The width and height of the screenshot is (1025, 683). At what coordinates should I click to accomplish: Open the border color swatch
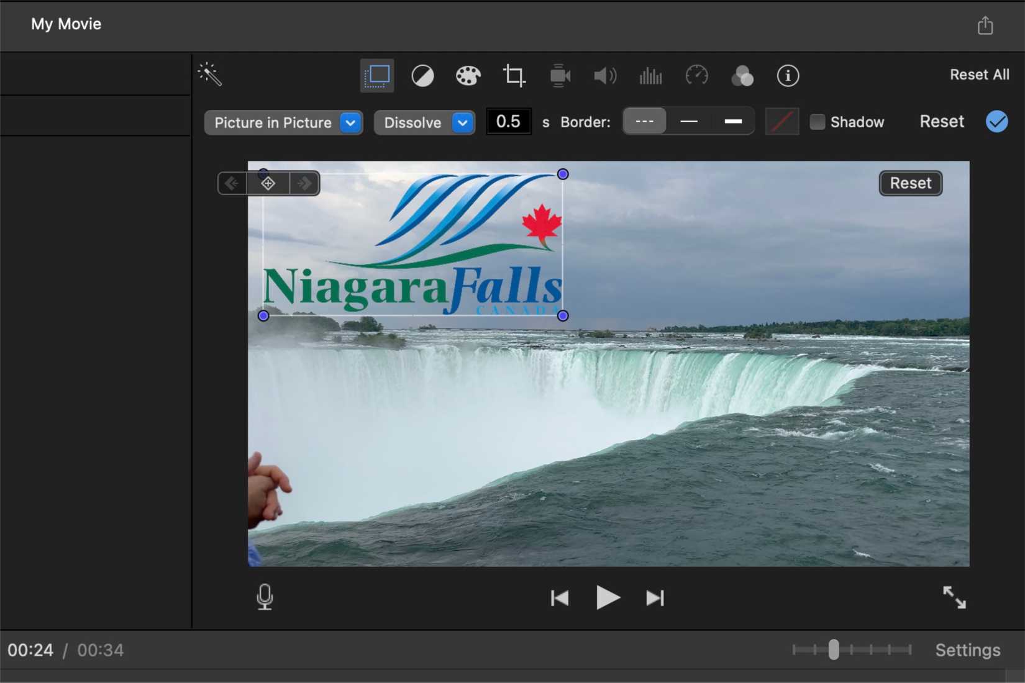click(x=781, y=121)
